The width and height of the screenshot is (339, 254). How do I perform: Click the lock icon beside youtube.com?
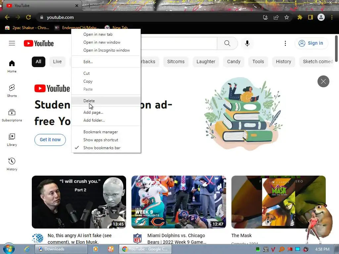click(42, 17)
